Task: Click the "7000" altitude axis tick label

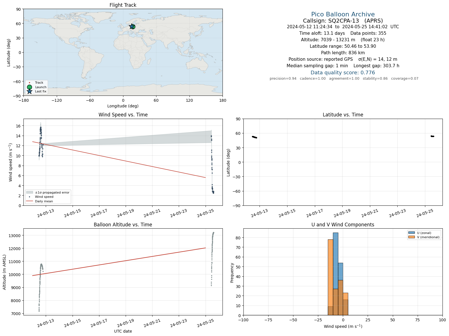Action: 16,314
